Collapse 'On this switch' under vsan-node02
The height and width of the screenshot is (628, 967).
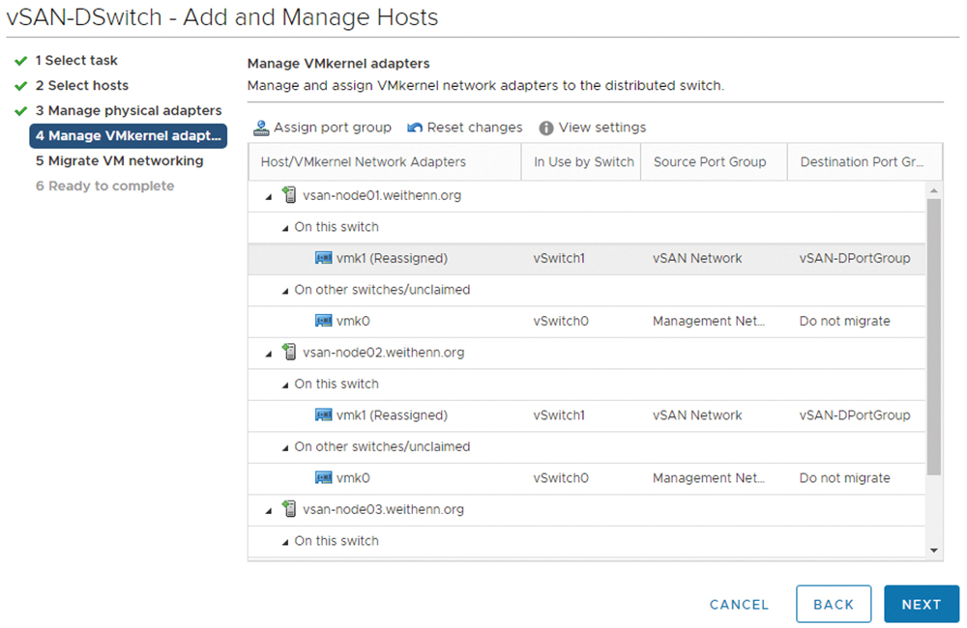click(x=285, y=385)
